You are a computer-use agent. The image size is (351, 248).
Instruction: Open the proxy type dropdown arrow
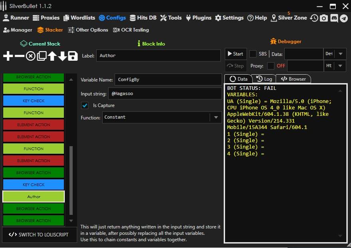click(340, 66)
